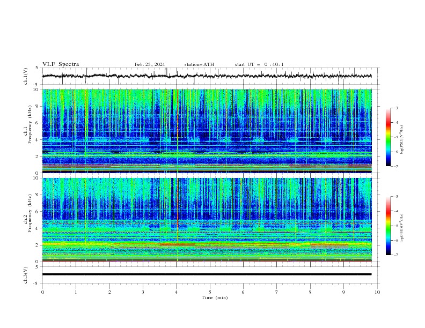Screen dimensions: 425x328
Task: Click the "-3" label on ch.1 colorbar
Action: [x=395, y=108]
